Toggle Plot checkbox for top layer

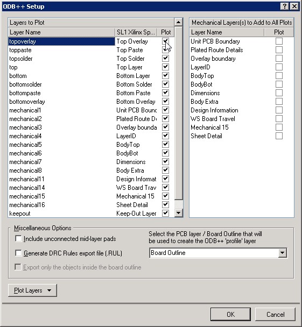(165, 67)
